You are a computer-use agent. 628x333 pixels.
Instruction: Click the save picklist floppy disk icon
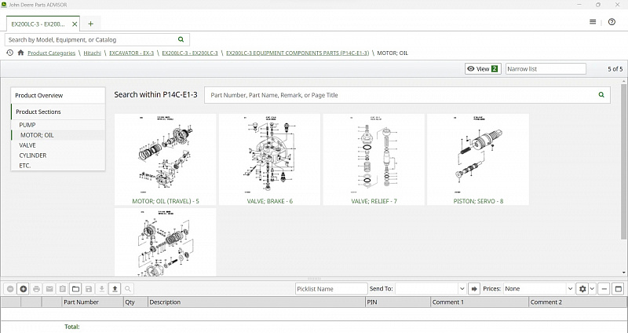pyautogui.click(x=89, y=288)
